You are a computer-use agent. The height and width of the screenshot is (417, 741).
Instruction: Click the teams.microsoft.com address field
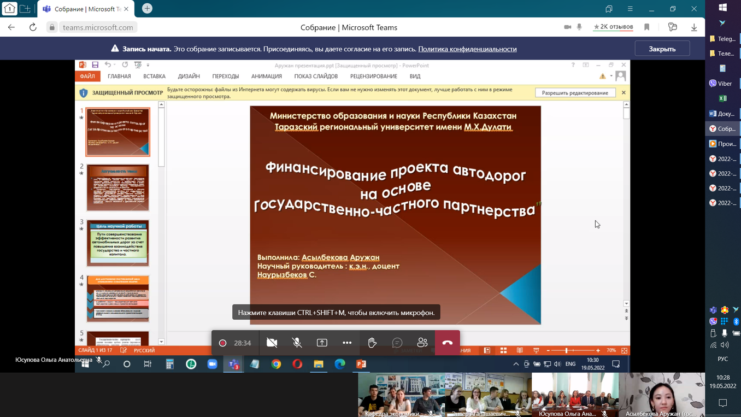point(98,27)
